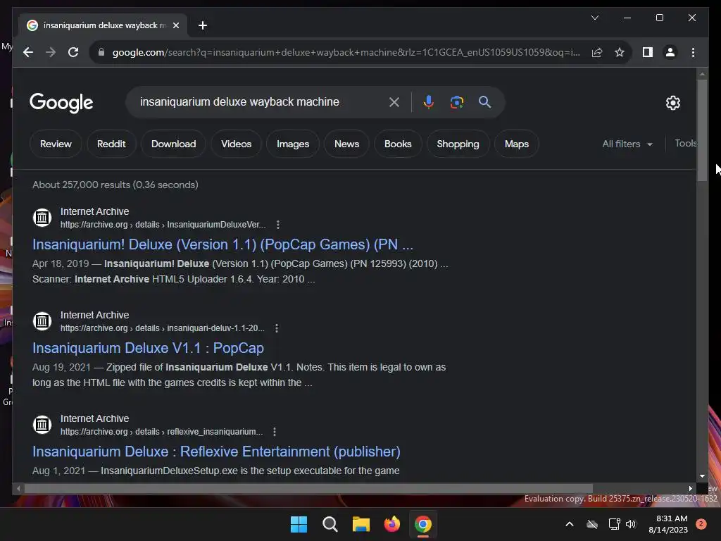Click the vertical scrollbar thumb
Viewport: 721px width, 541px height.
pyautogui.click(x=702, y=130)
